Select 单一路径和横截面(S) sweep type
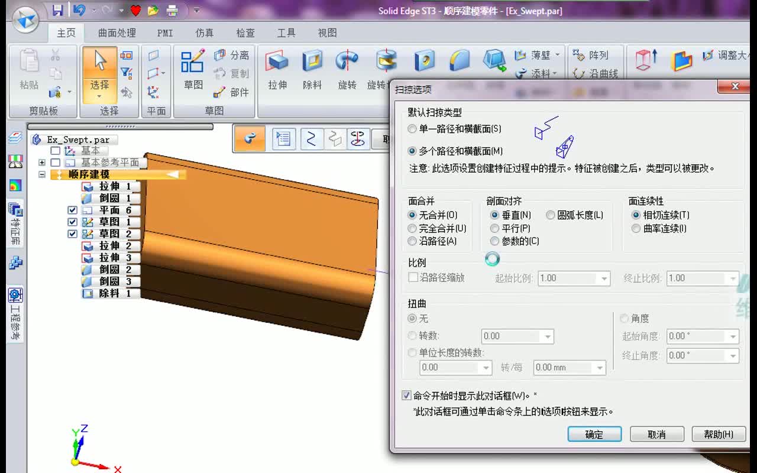The height and width of the screenshot is (473, 757). (x=412, y=129)
